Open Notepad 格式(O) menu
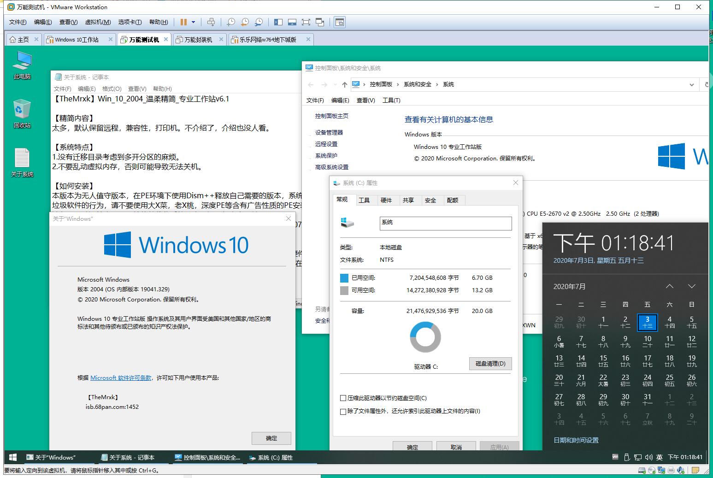 click(x=112, y=89)
